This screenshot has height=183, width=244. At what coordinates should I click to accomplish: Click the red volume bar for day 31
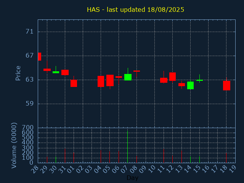[65, 156]
